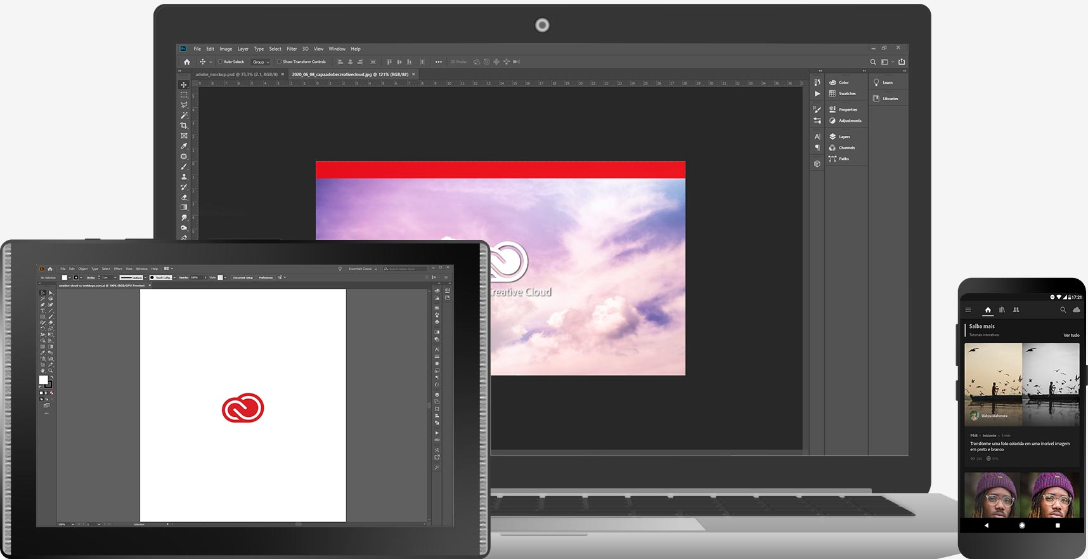
Task: Collapse the Learn panel column arrows
Action: [x=905, y=70]
